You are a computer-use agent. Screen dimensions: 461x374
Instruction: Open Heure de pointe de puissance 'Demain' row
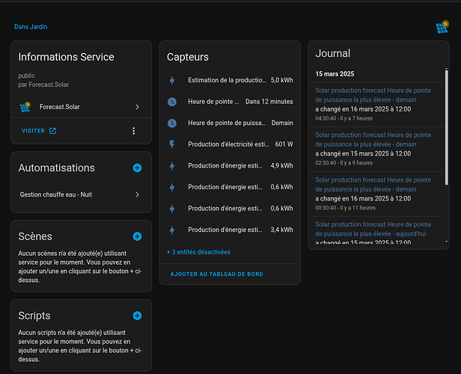[x=230, y=123]
